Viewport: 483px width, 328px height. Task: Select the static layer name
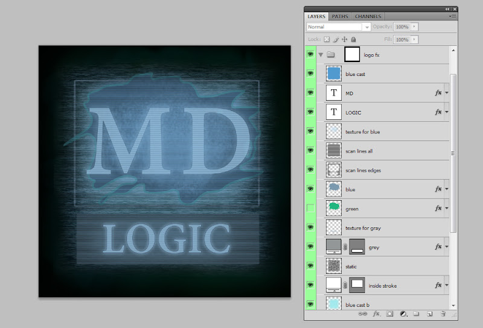tap(351, 266)
